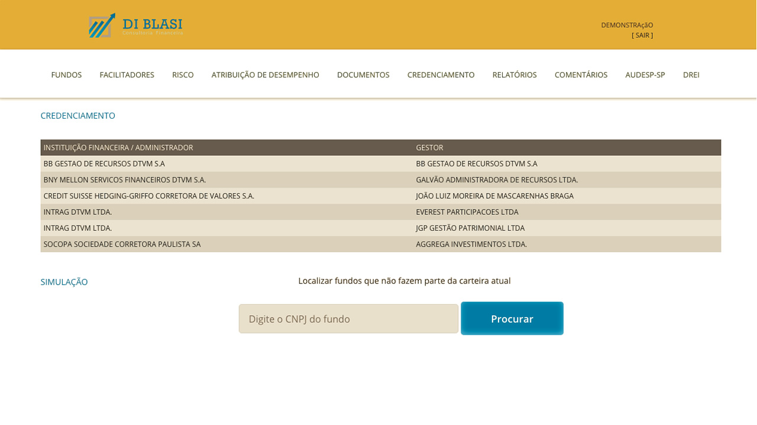Open the FUNDOS menu
Image resolution: width=757 pixels, height=425 pixels.
click(x=66, y=75)
